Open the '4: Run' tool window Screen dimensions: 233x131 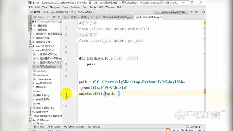pyautogui.click(x=39, y=127)
